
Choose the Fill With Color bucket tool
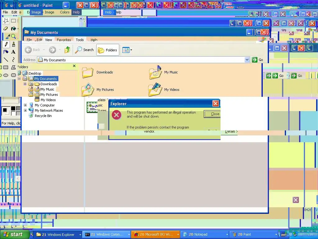[x=14, y=28]
